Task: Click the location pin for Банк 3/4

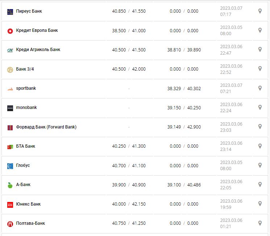Action: pos(260,69)
